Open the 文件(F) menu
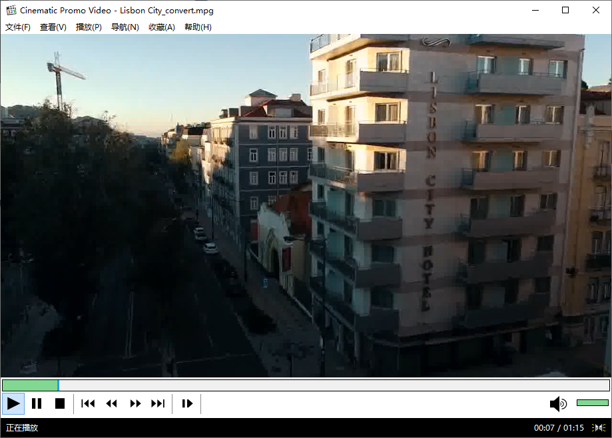Screen dimensions: 612x438 click(x=17, y=27)
